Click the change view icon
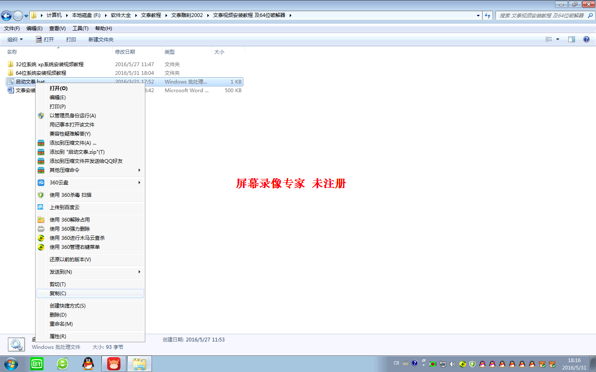This screenshot has height=372, width=596. (x=549, y=39)
